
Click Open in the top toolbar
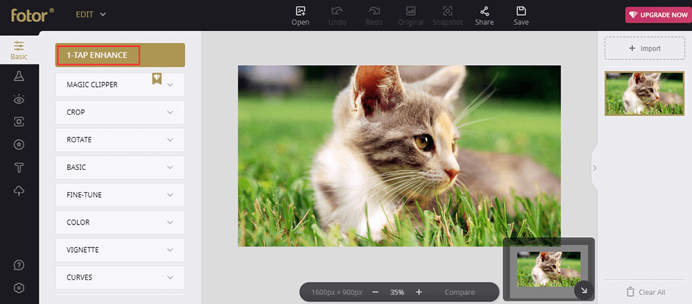[300, 16]
